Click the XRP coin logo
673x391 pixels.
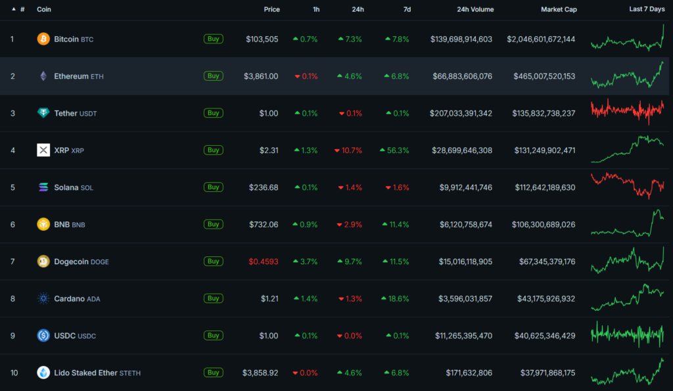coord(43,150)
